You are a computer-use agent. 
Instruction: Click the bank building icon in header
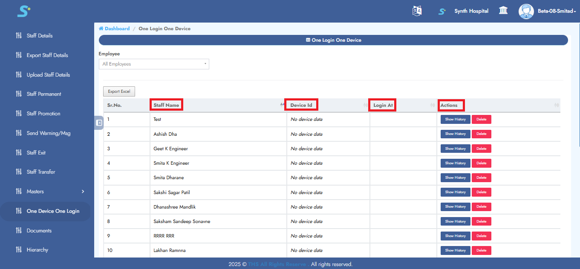point(503,11)
